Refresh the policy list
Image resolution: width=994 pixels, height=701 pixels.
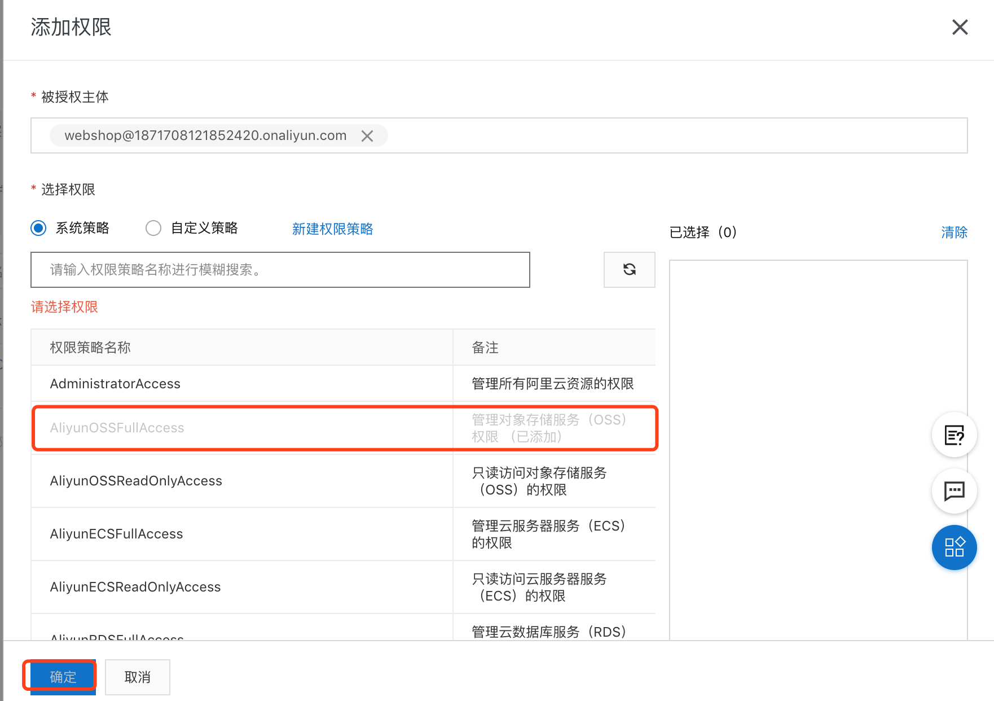tap(629, 270)
